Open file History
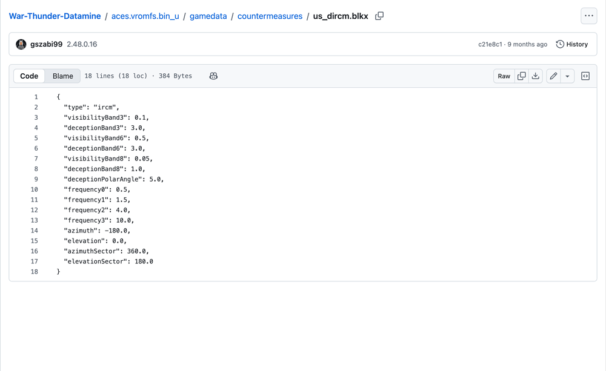 [572, 44]
